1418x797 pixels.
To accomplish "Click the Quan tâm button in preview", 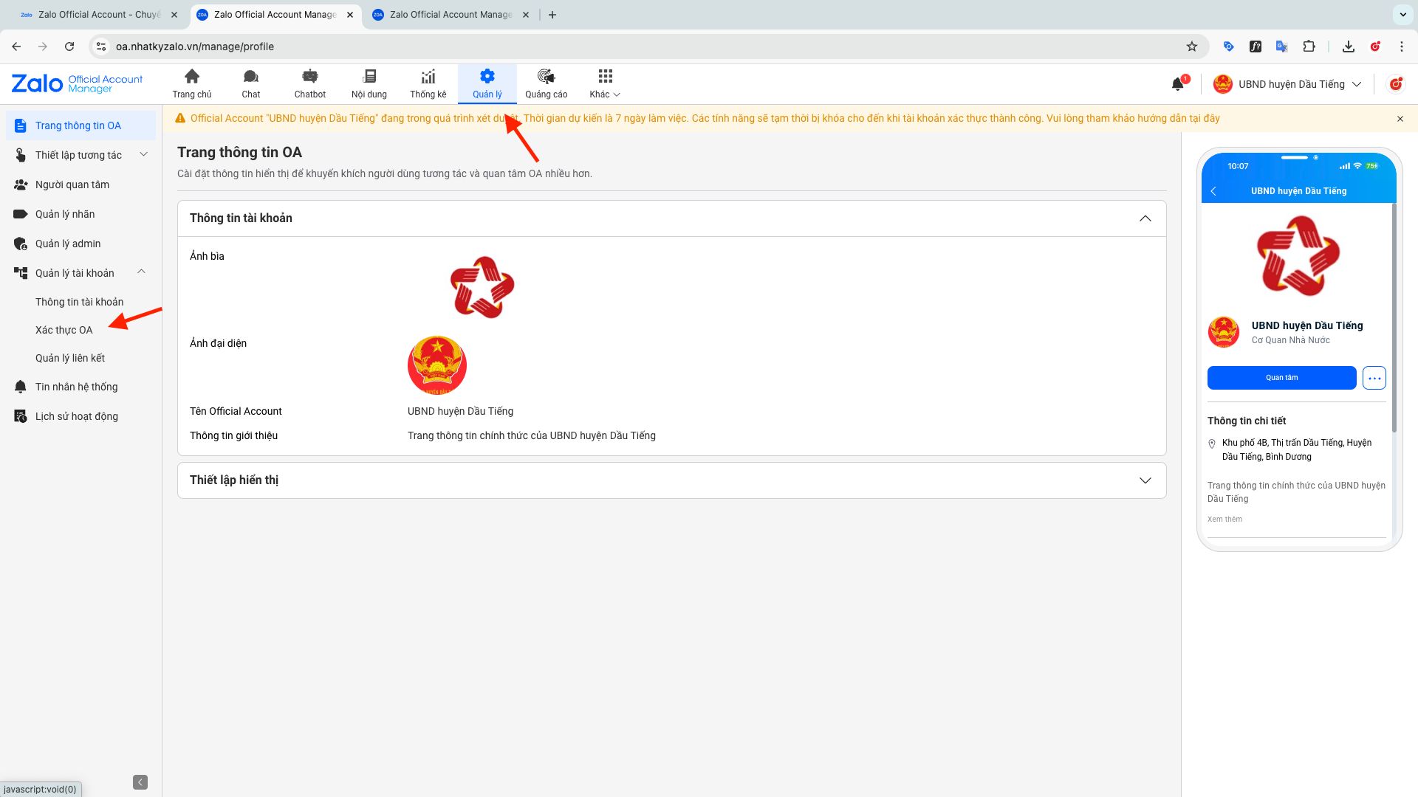I will (1281, 378).
